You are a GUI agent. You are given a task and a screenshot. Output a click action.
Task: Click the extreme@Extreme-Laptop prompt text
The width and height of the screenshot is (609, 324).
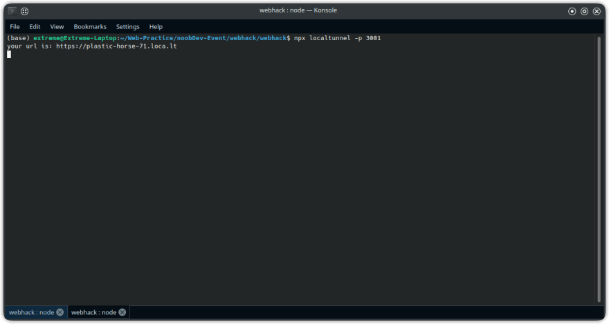[x=75, y=38]
